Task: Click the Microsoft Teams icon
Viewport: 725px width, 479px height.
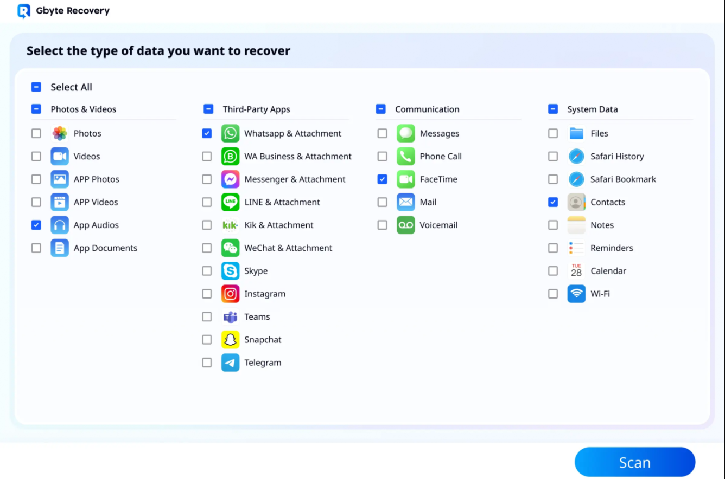Action: coord(230,317)
